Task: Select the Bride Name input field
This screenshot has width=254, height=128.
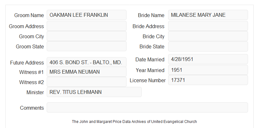Action: [x=208, y=15]
